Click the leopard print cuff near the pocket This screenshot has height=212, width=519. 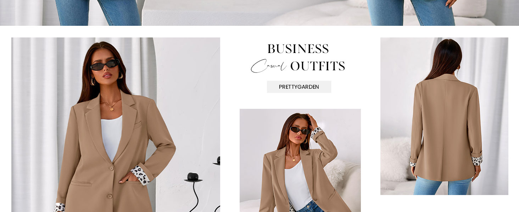140,175
